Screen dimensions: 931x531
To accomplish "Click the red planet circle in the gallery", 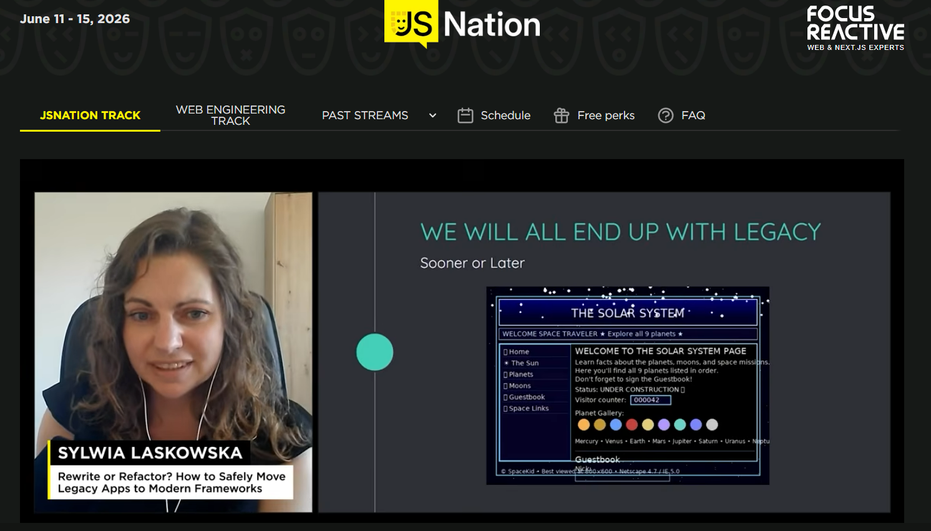I will pos(632,425).
